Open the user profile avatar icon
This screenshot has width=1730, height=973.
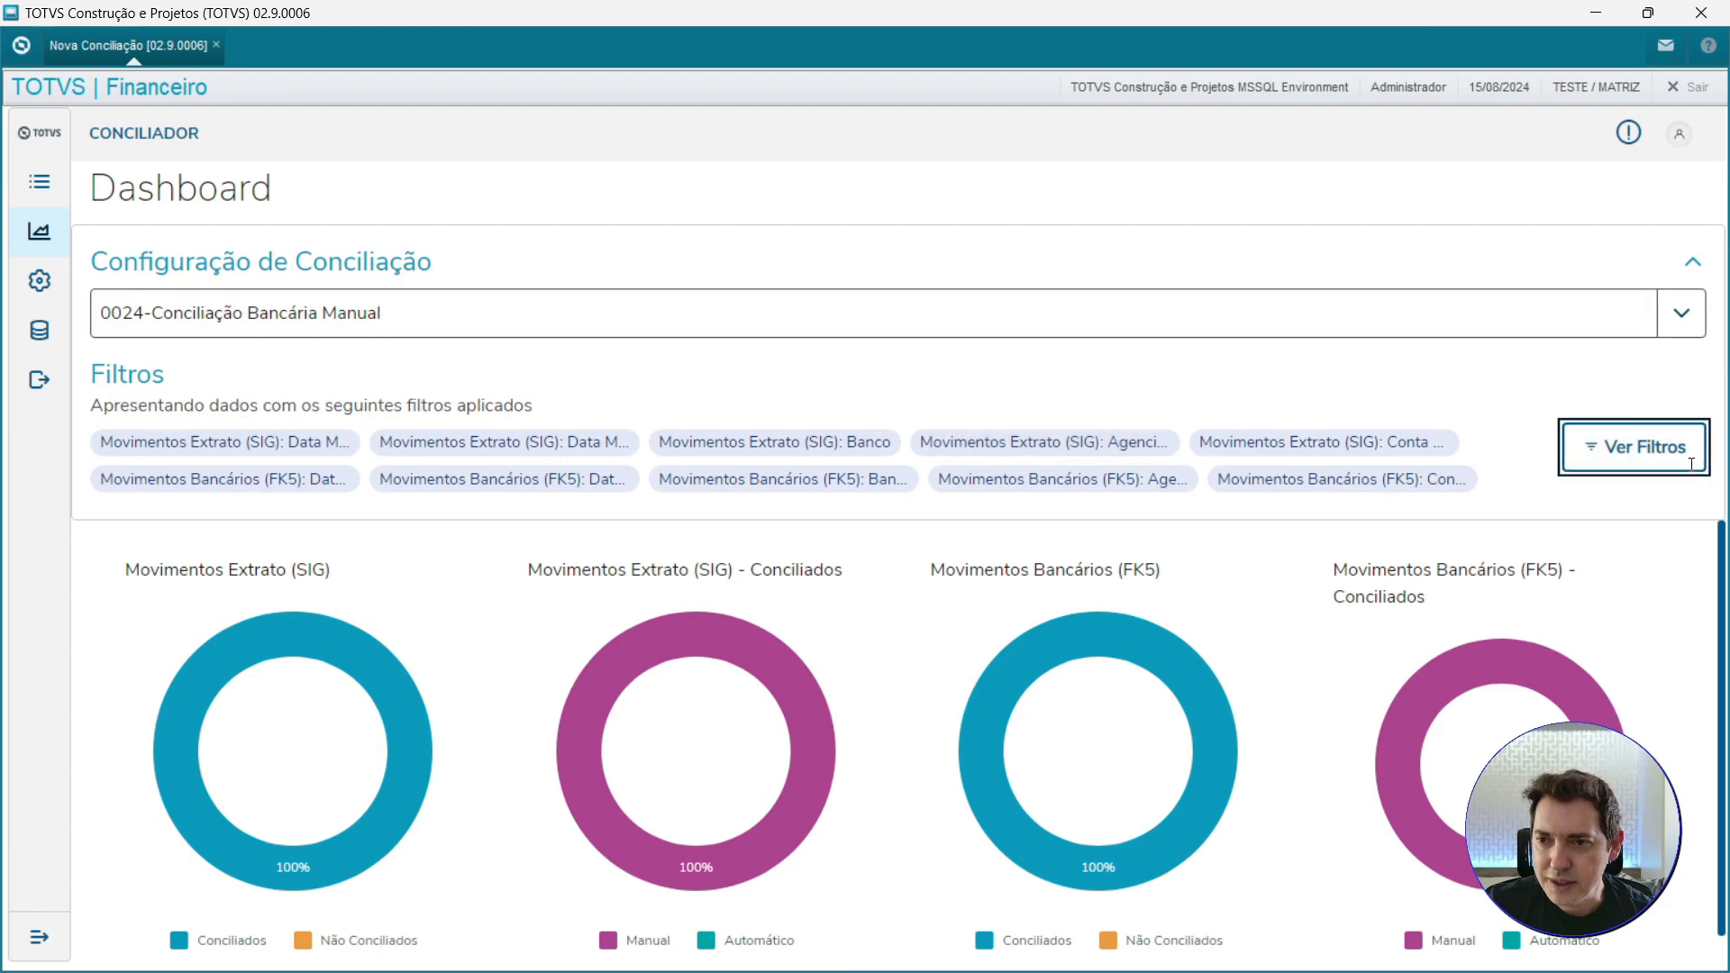tap(1679, 134)
